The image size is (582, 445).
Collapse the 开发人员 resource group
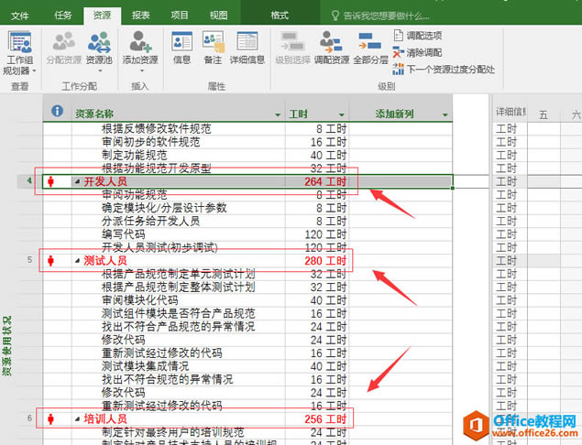(77, 182)
